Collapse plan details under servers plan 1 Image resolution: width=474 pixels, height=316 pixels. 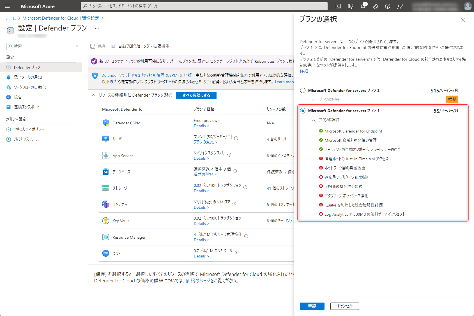click(x=325, y=120)
